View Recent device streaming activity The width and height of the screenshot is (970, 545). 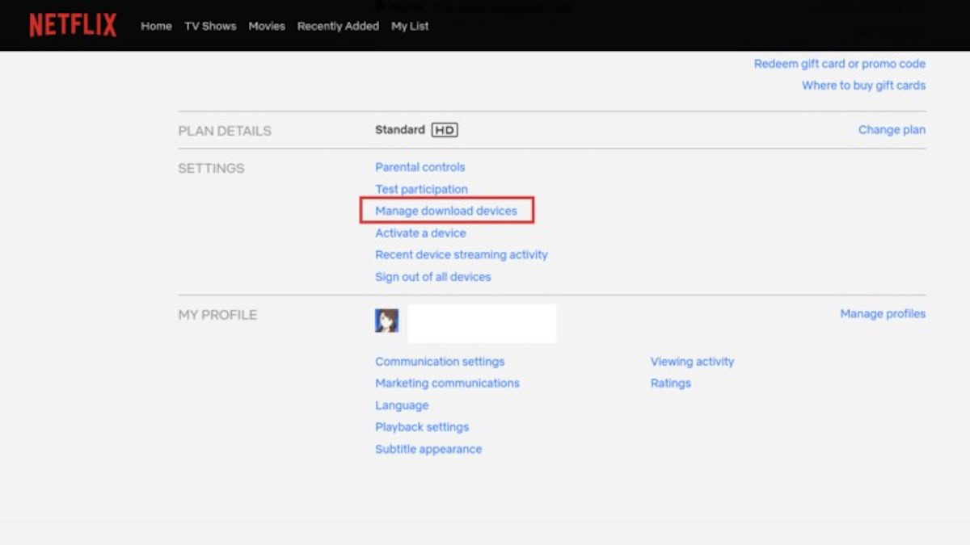[462, 254]
